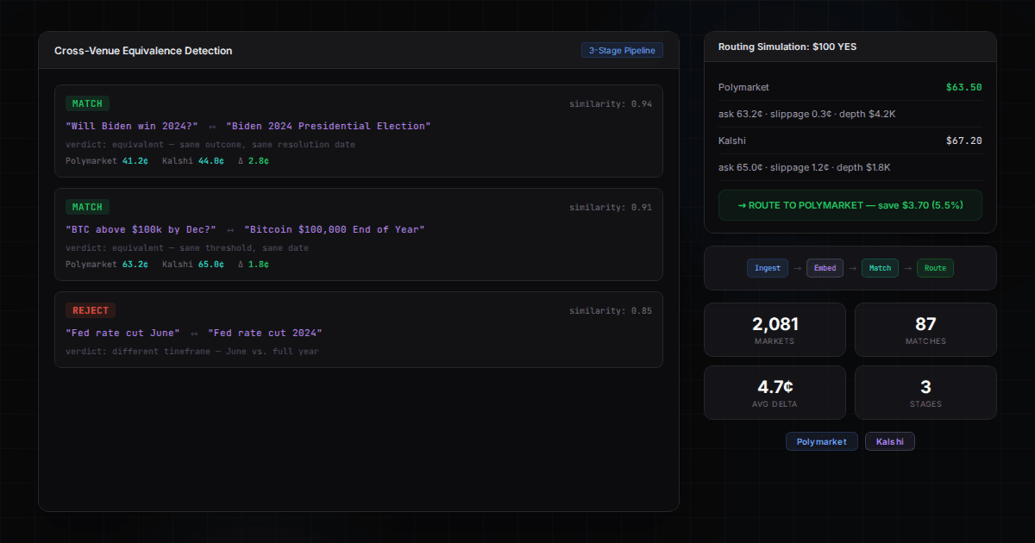Image resolution: width=1035 pixels, height=543 pixels.
Task: Select the Biden 2024 MATCH badge
Action: 87,103
